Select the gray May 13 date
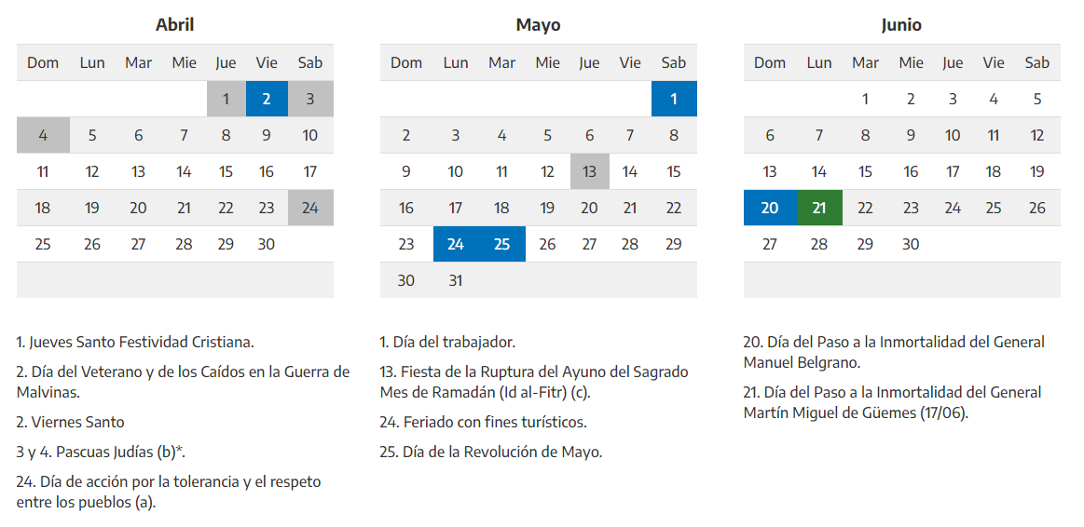This screenshot has height=527, width=1084. click(589, 171)
